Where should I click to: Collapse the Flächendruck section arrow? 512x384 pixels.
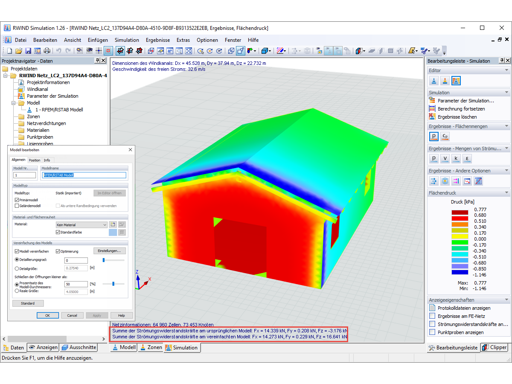(506, 193)
